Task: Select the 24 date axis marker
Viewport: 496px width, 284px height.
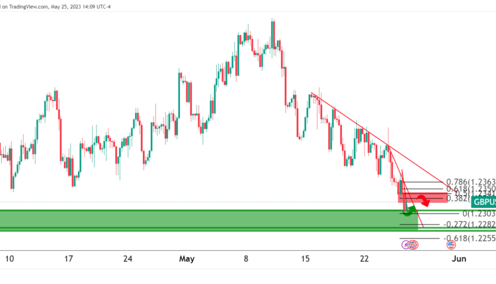Action: click(127, 260)
